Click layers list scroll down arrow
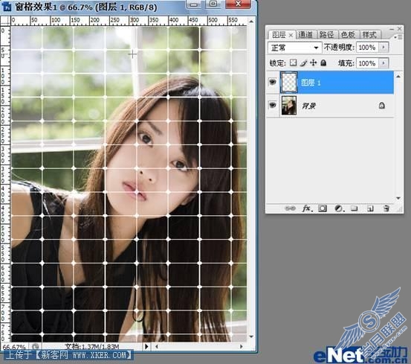411x364 pixels. click(398, 198)
